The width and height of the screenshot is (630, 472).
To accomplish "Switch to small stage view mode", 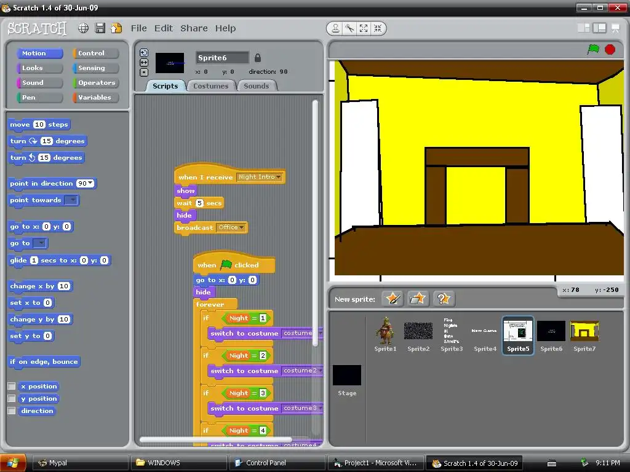I will click(x=583, y=28).
